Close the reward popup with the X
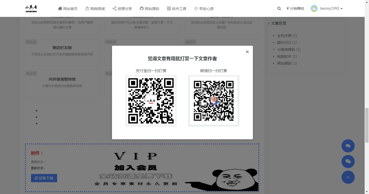 [247, 52]
